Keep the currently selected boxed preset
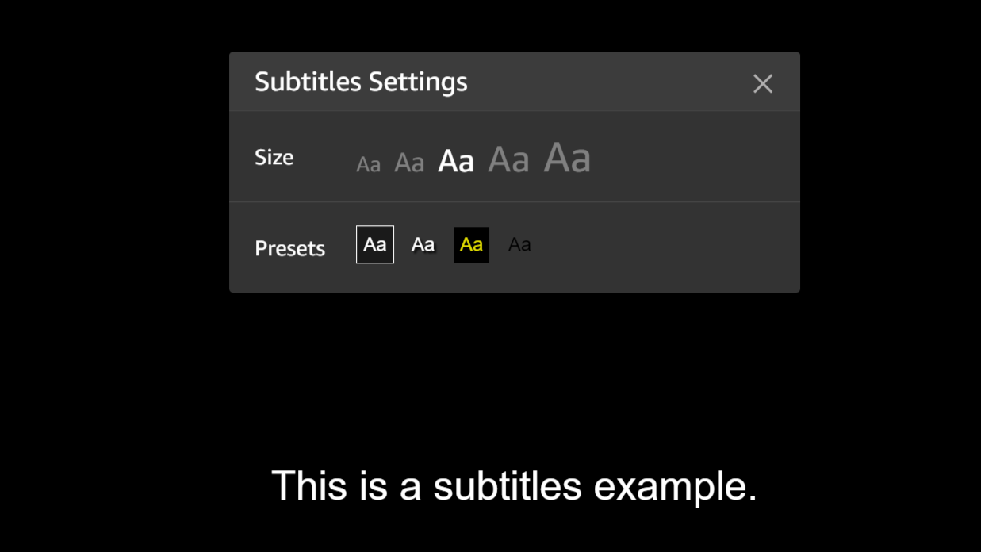The height and width of the screenshot is (552, 981). [375, 244]
